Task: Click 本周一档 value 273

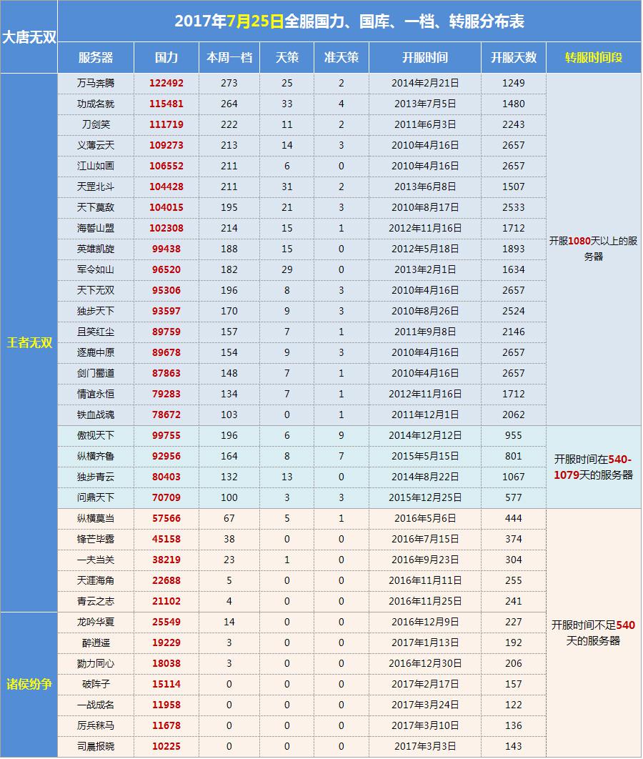Action: (229, 83)
